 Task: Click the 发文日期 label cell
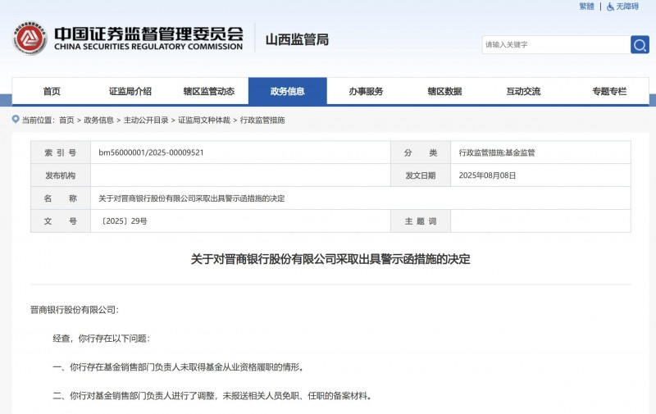421,175
